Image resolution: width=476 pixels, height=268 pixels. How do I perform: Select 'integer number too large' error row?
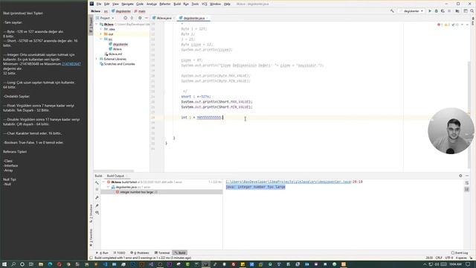pyautogui.click(x=161, y=192)
